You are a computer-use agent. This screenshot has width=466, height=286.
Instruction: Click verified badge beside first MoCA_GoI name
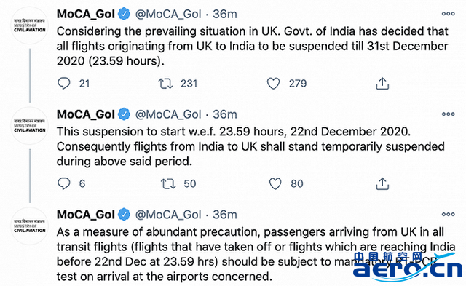pyautogui.click(x=125, y=14)
